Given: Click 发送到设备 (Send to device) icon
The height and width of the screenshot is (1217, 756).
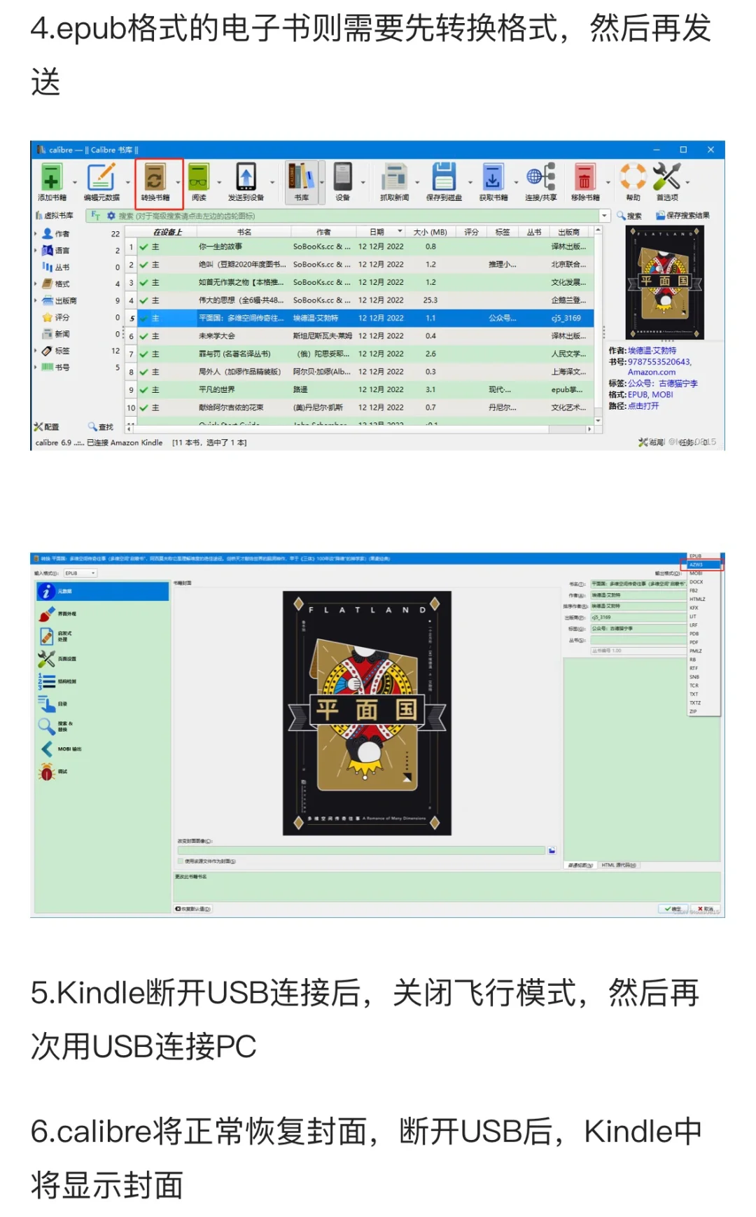Looking at the screenshot, I should click(x=246, y=176).
